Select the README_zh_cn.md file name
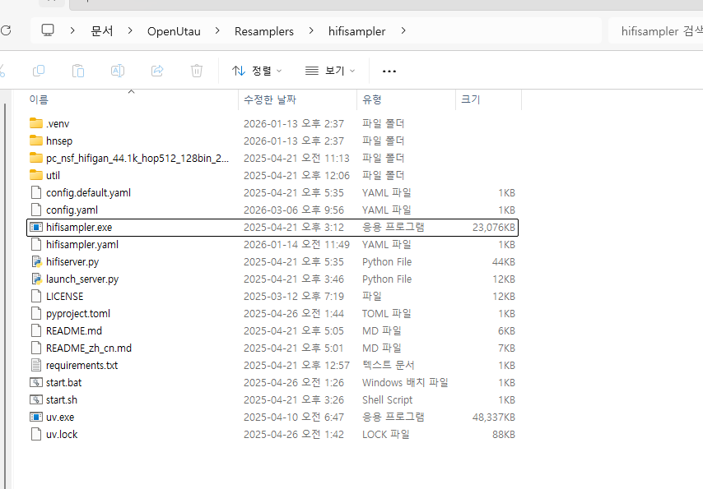Viewport: 703px width, 489px height. (89, 348)
